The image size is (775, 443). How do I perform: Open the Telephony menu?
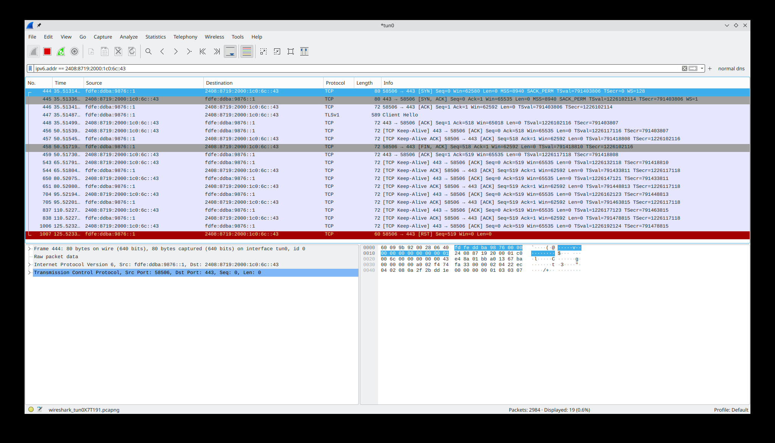tap(185, 37)
